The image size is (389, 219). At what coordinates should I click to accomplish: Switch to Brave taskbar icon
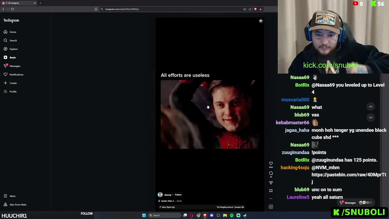click(x=205, y=215)
